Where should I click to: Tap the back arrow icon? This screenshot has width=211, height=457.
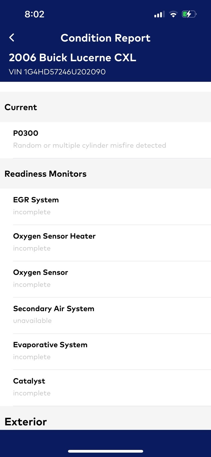click(x=12, y=38)
